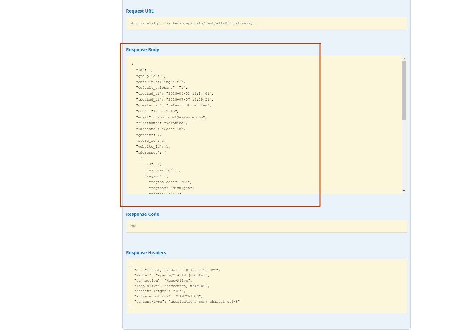Click the addresses array opening line

(151, 153)
